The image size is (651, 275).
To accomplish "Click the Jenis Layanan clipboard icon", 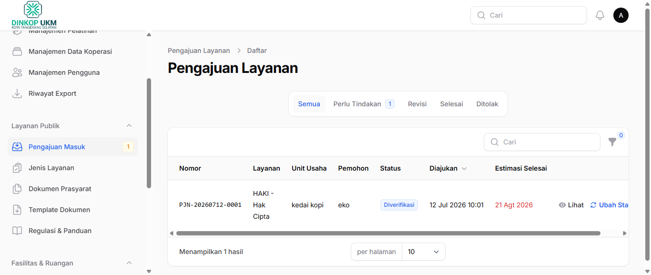I will point(17,168).
